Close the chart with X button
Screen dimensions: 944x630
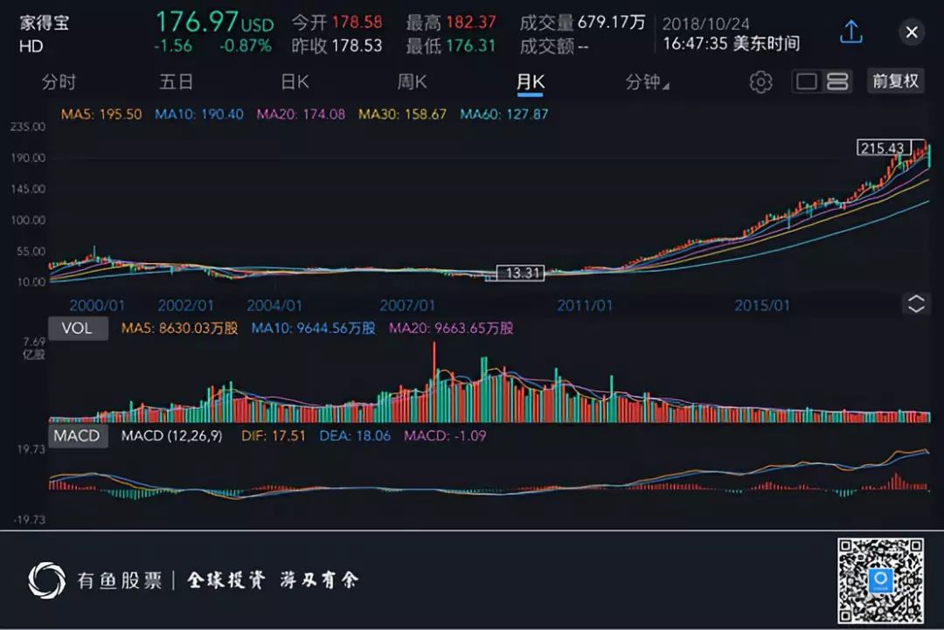pos(912,31)
